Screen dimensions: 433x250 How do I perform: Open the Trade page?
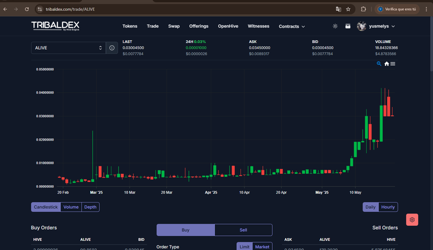153,26
